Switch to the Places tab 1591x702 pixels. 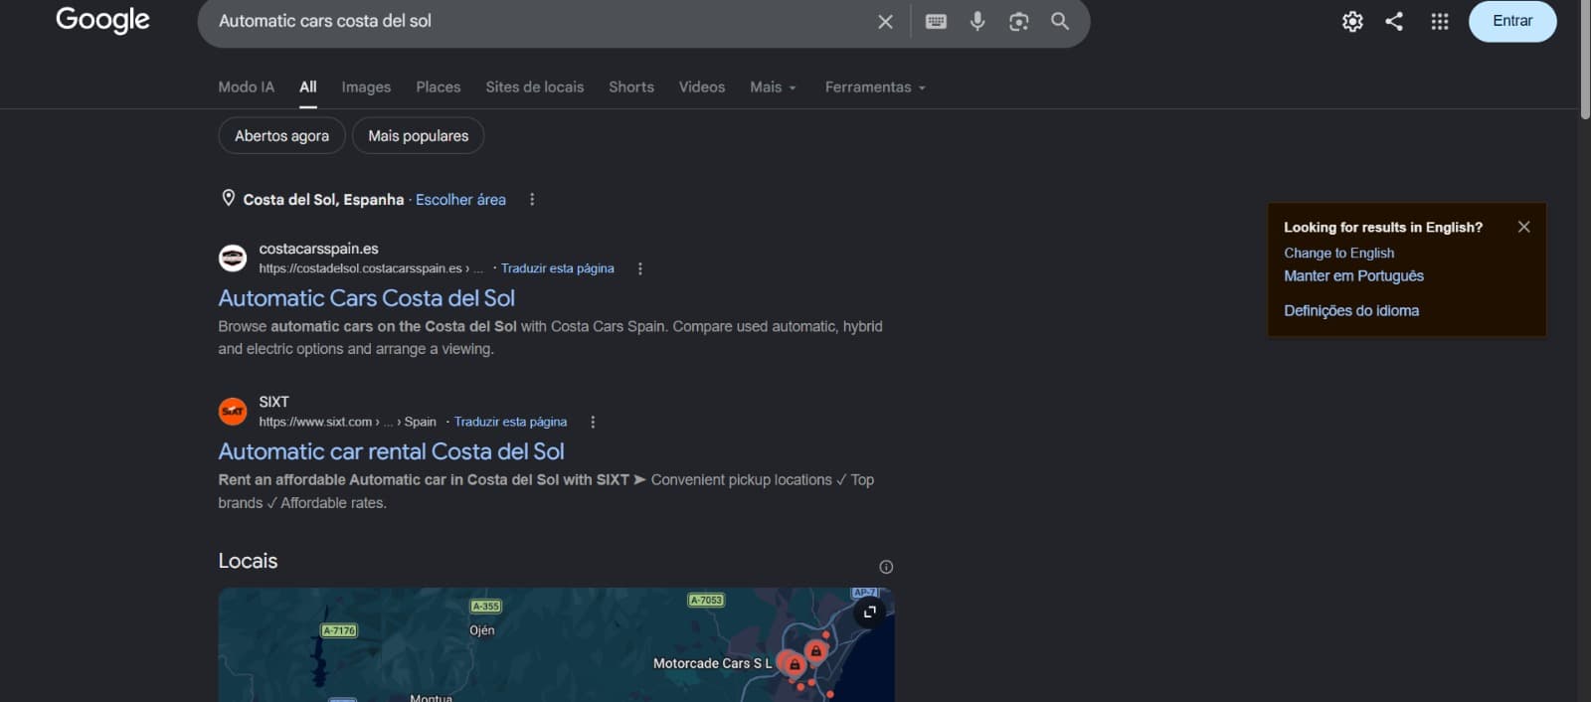click(x=439, y=88)
